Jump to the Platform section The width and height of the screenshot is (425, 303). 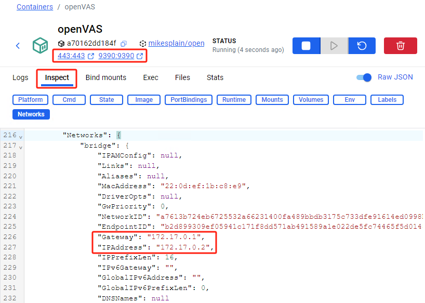click(x=30, y=100)
